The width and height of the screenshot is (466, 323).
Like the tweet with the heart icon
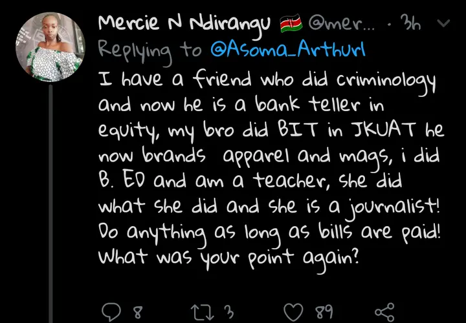tap(293, 312)
